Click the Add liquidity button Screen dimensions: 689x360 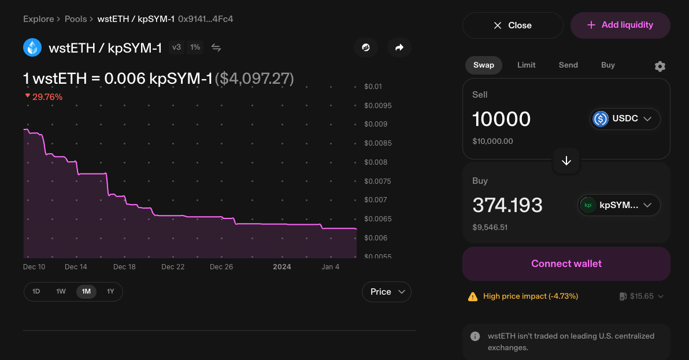[x=620, y=25]
